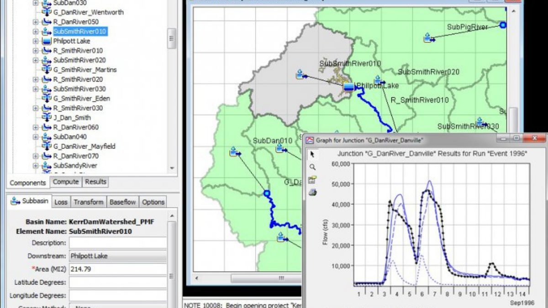Click the reservoir icon beside Philpott Lake in tree

[x=47, y=41]
